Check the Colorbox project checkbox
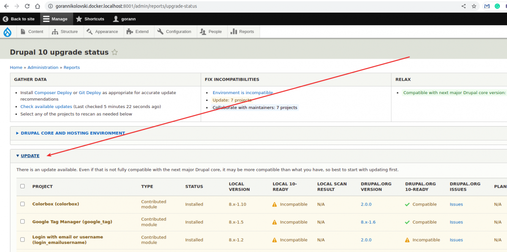This screenshot has height=252, width=507. tap(23, 204)
